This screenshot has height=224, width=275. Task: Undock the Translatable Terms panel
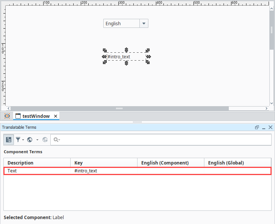(x=257, y=128)
